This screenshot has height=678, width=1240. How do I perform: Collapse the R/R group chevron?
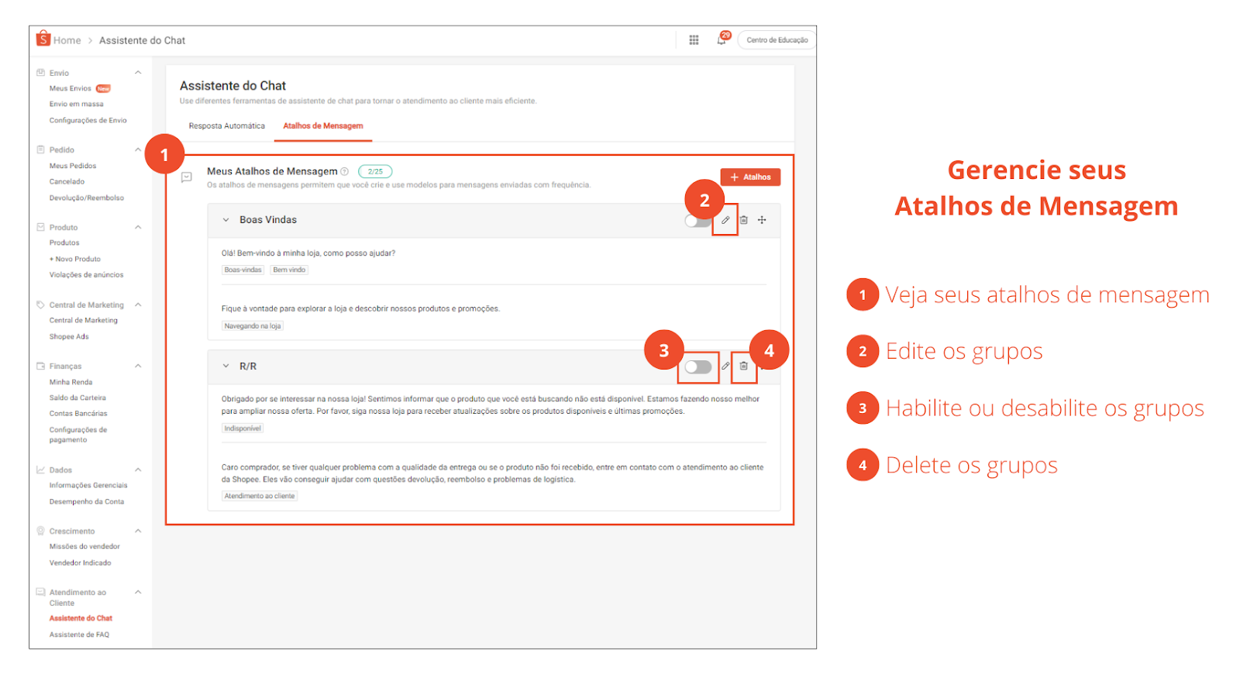[x=226, y=366]
